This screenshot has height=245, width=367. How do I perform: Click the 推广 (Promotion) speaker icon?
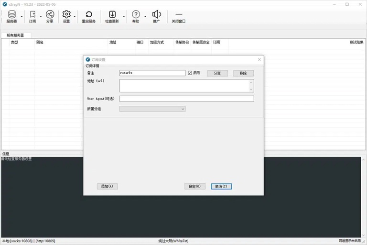156,16
